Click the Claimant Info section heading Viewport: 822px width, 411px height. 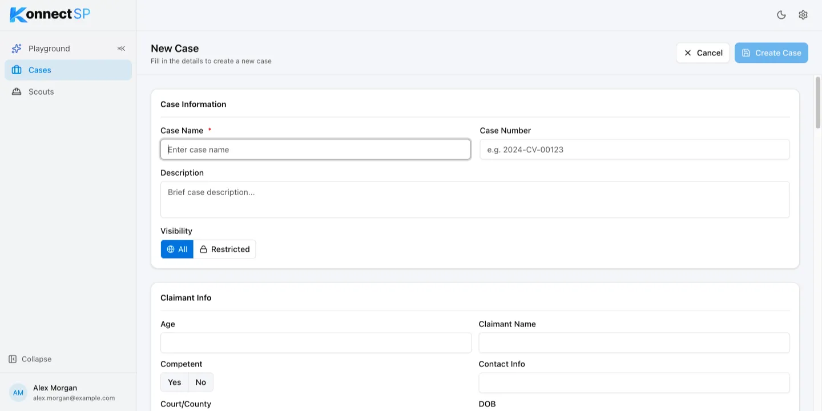click(186, 298)
